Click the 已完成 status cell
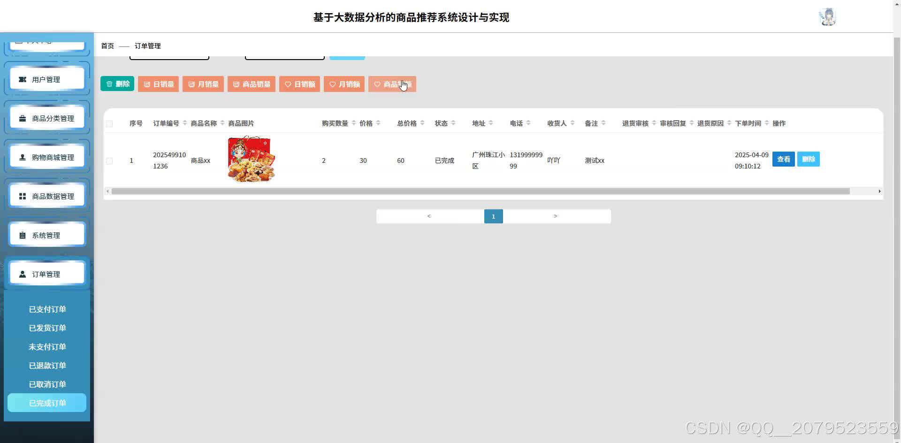Viewport: 901px width, 443px height. (x=444, y=160)
